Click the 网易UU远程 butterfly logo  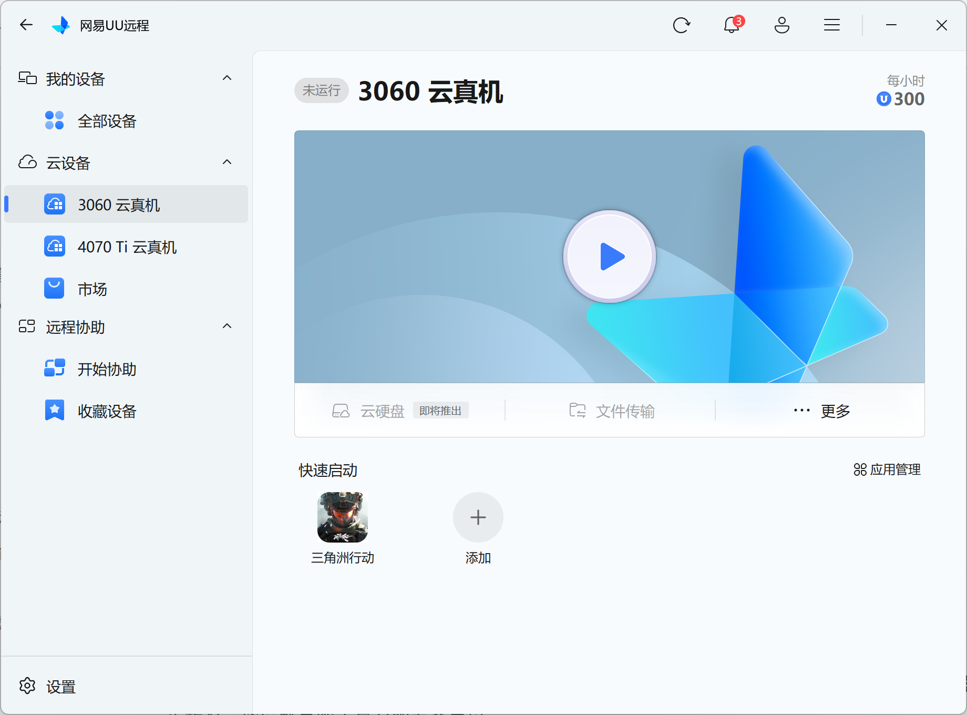click(x=61, y=25)
